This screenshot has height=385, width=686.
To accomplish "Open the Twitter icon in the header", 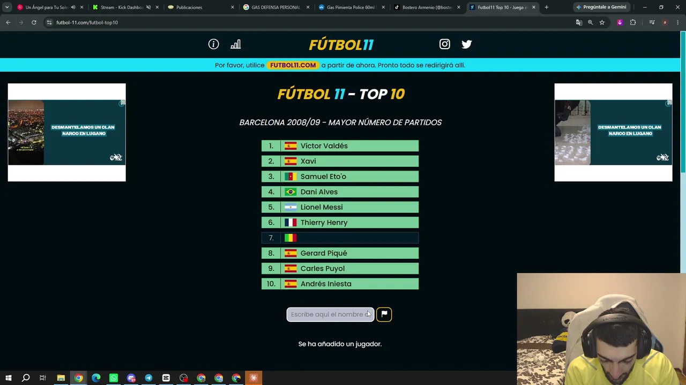I will (x=467, y=44).
